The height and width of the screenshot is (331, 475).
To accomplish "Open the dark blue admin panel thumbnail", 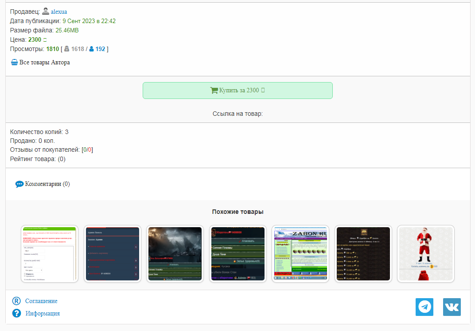I will pos(112,254).
